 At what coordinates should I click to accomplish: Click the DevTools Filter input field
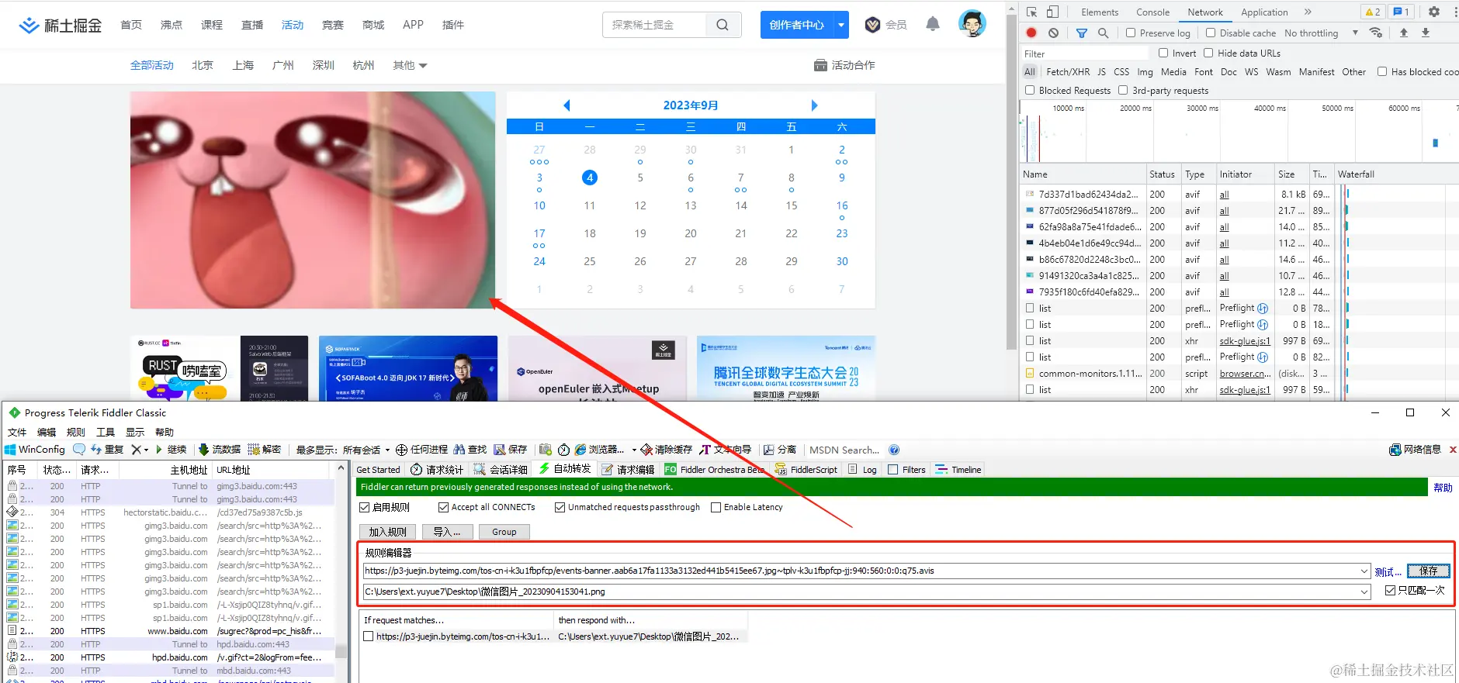pos(1084,53)
